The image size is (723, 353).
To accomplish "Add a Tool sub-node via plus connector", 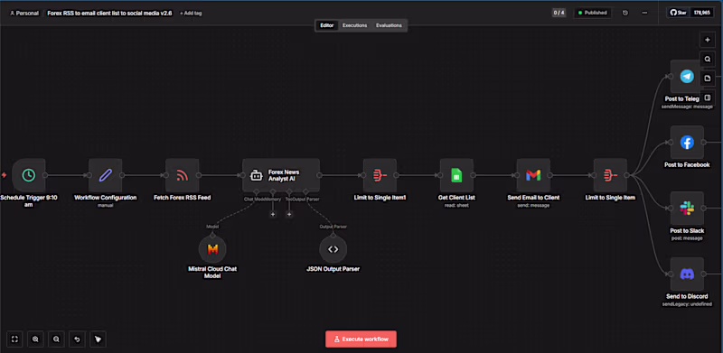I will 289,214.
